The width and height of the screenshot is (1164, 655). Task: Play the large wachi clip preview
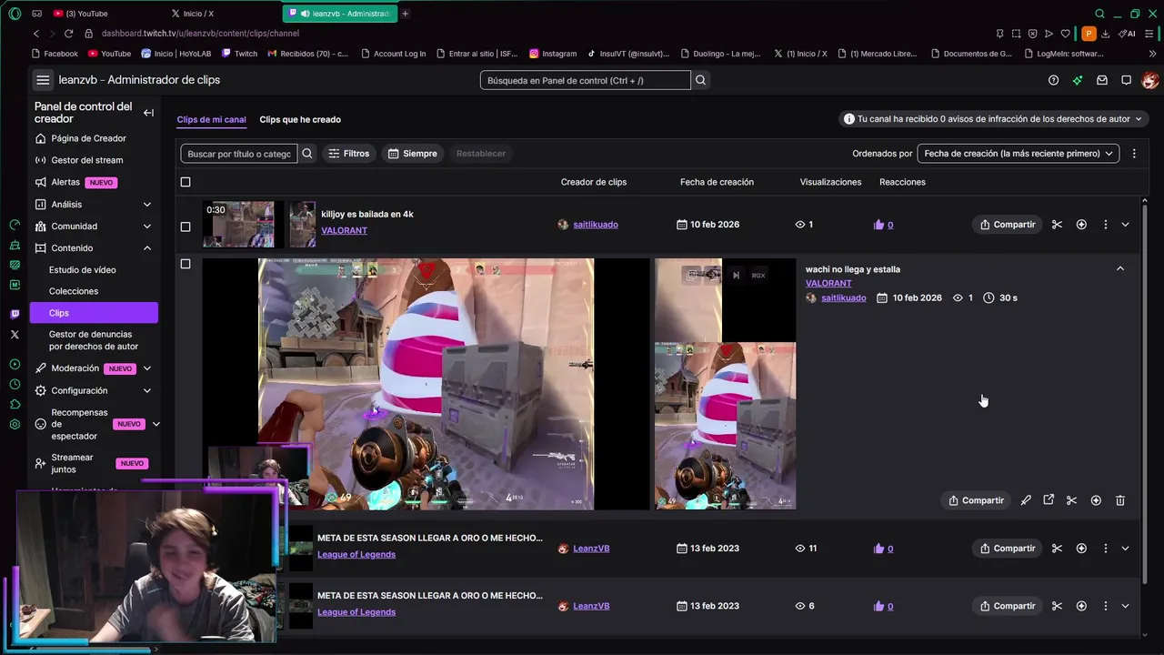point(426,384)
